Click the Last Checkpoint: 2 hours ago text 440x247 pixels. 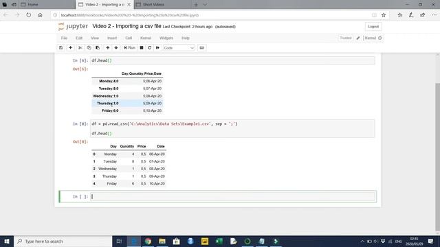(188, 27)
